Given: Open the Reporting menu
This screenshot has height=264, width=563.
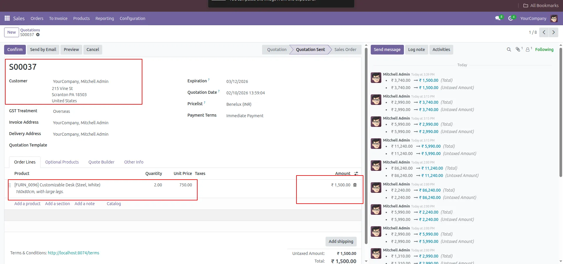Looking at the screenshot, I should click(104, 18).
